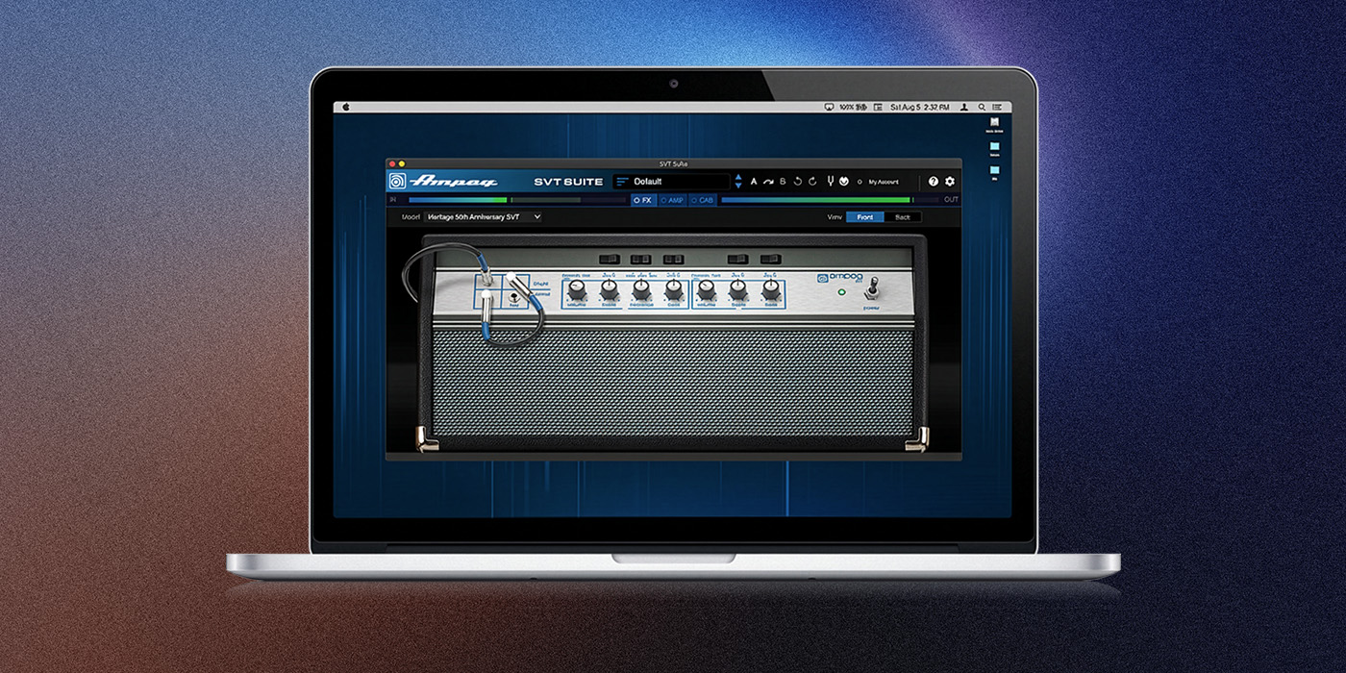Click the redo arrow icon
1346x673 pixels.
click(812, 181)
